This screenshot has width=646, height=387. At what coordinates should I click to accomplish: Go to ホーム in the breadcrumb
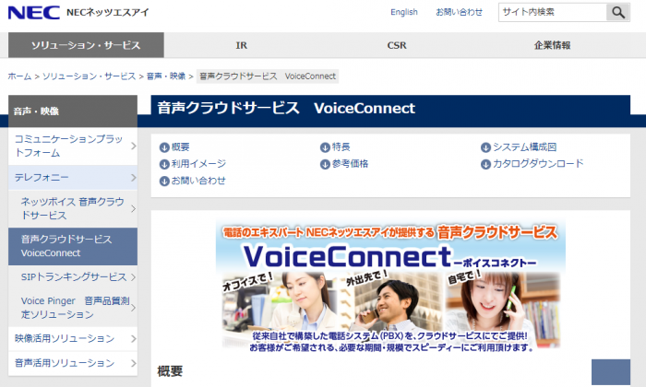[x=19, y=76]
